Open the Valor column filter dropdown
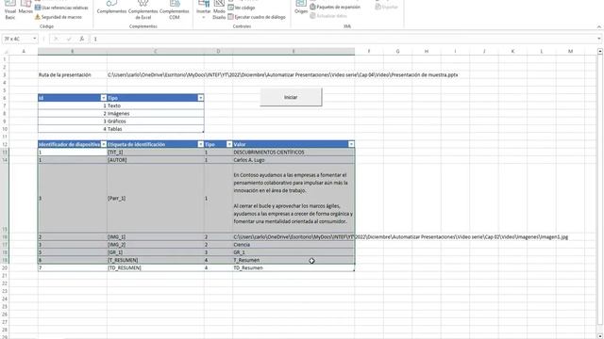The image size is (604, 339). click(351, 144)
